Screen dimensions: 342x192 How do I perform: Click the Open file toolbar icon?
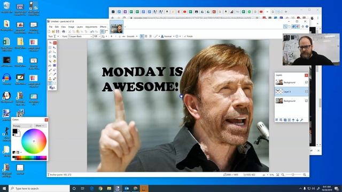click(53, 31)
